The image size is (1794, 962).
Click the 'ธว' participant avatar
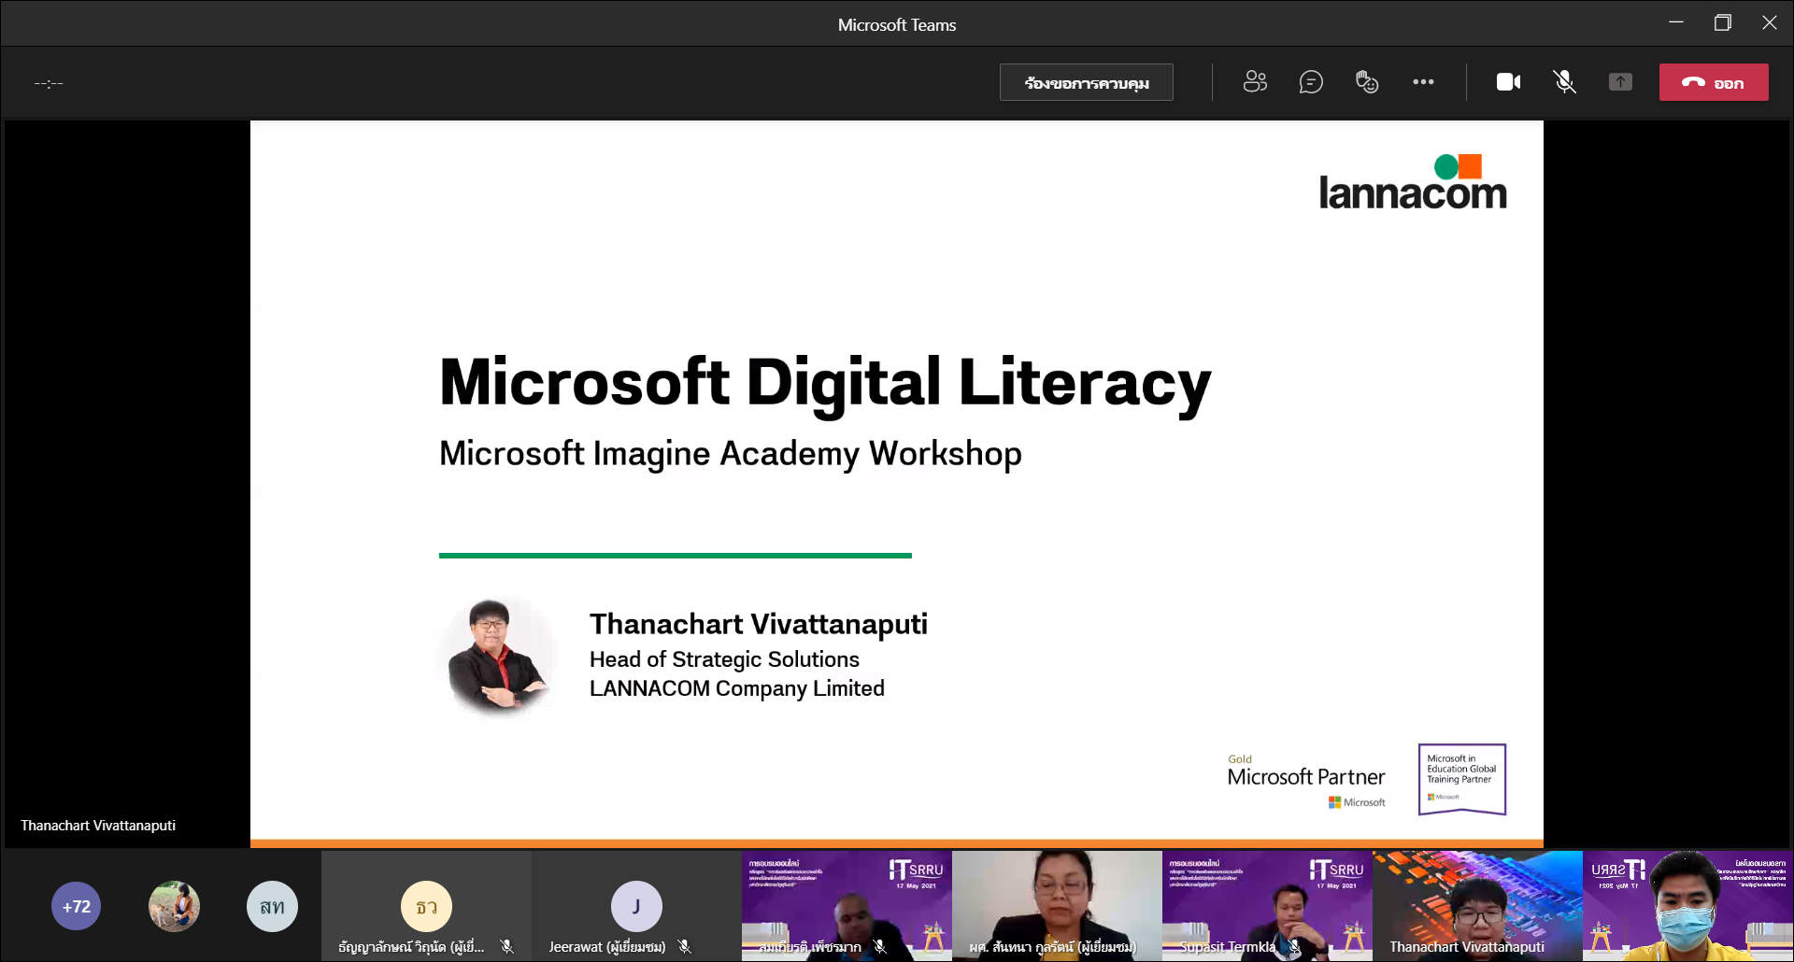(426, 906)
